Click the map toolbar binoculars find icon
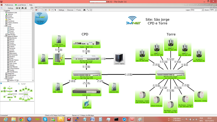Viewport: 217px width, 122px height. tap(84, 10)
